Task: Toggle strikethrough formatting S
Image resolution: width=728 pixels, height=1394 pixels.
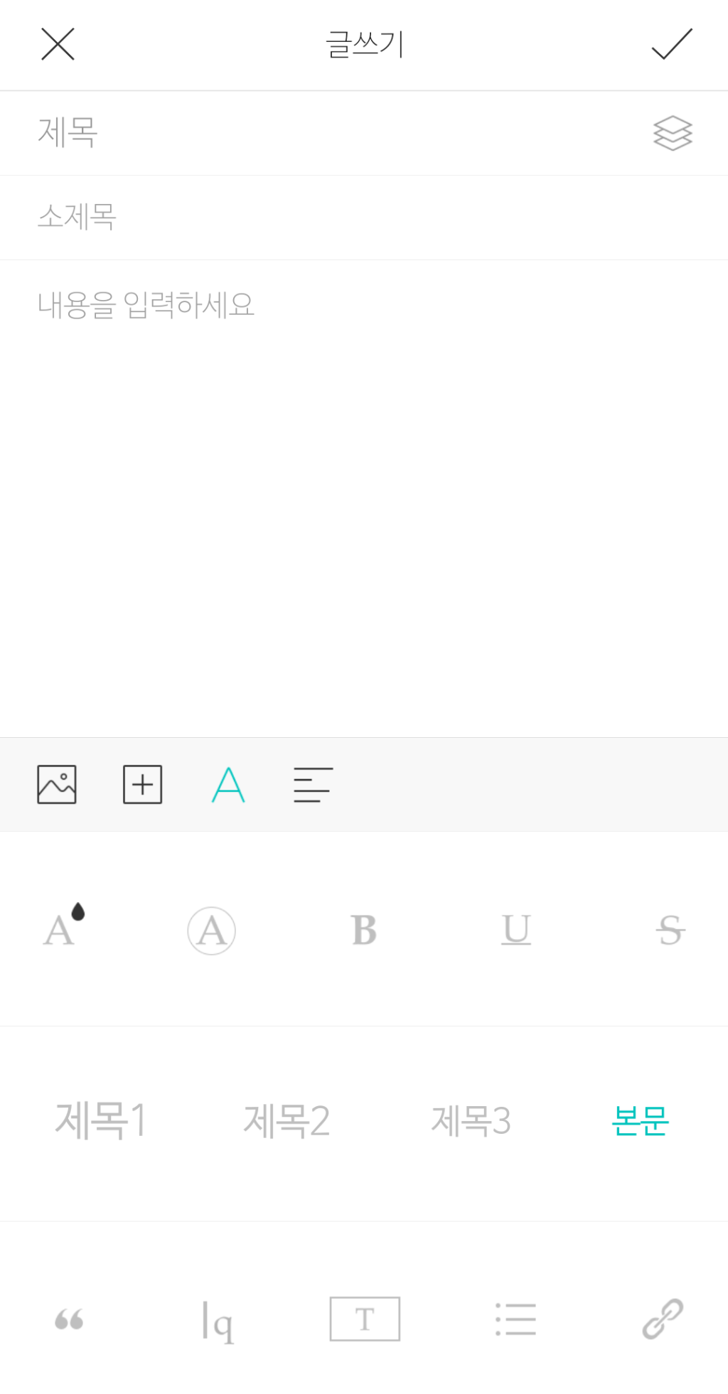Action: coord(670,930)
